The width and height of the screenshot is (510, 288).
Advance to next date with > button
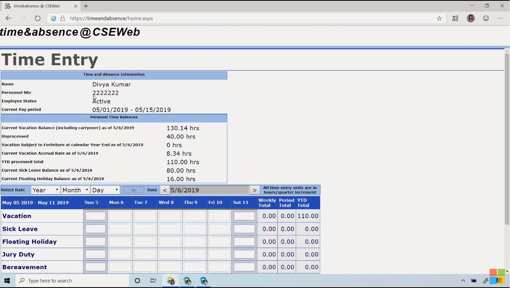click(x=254, y=190)
